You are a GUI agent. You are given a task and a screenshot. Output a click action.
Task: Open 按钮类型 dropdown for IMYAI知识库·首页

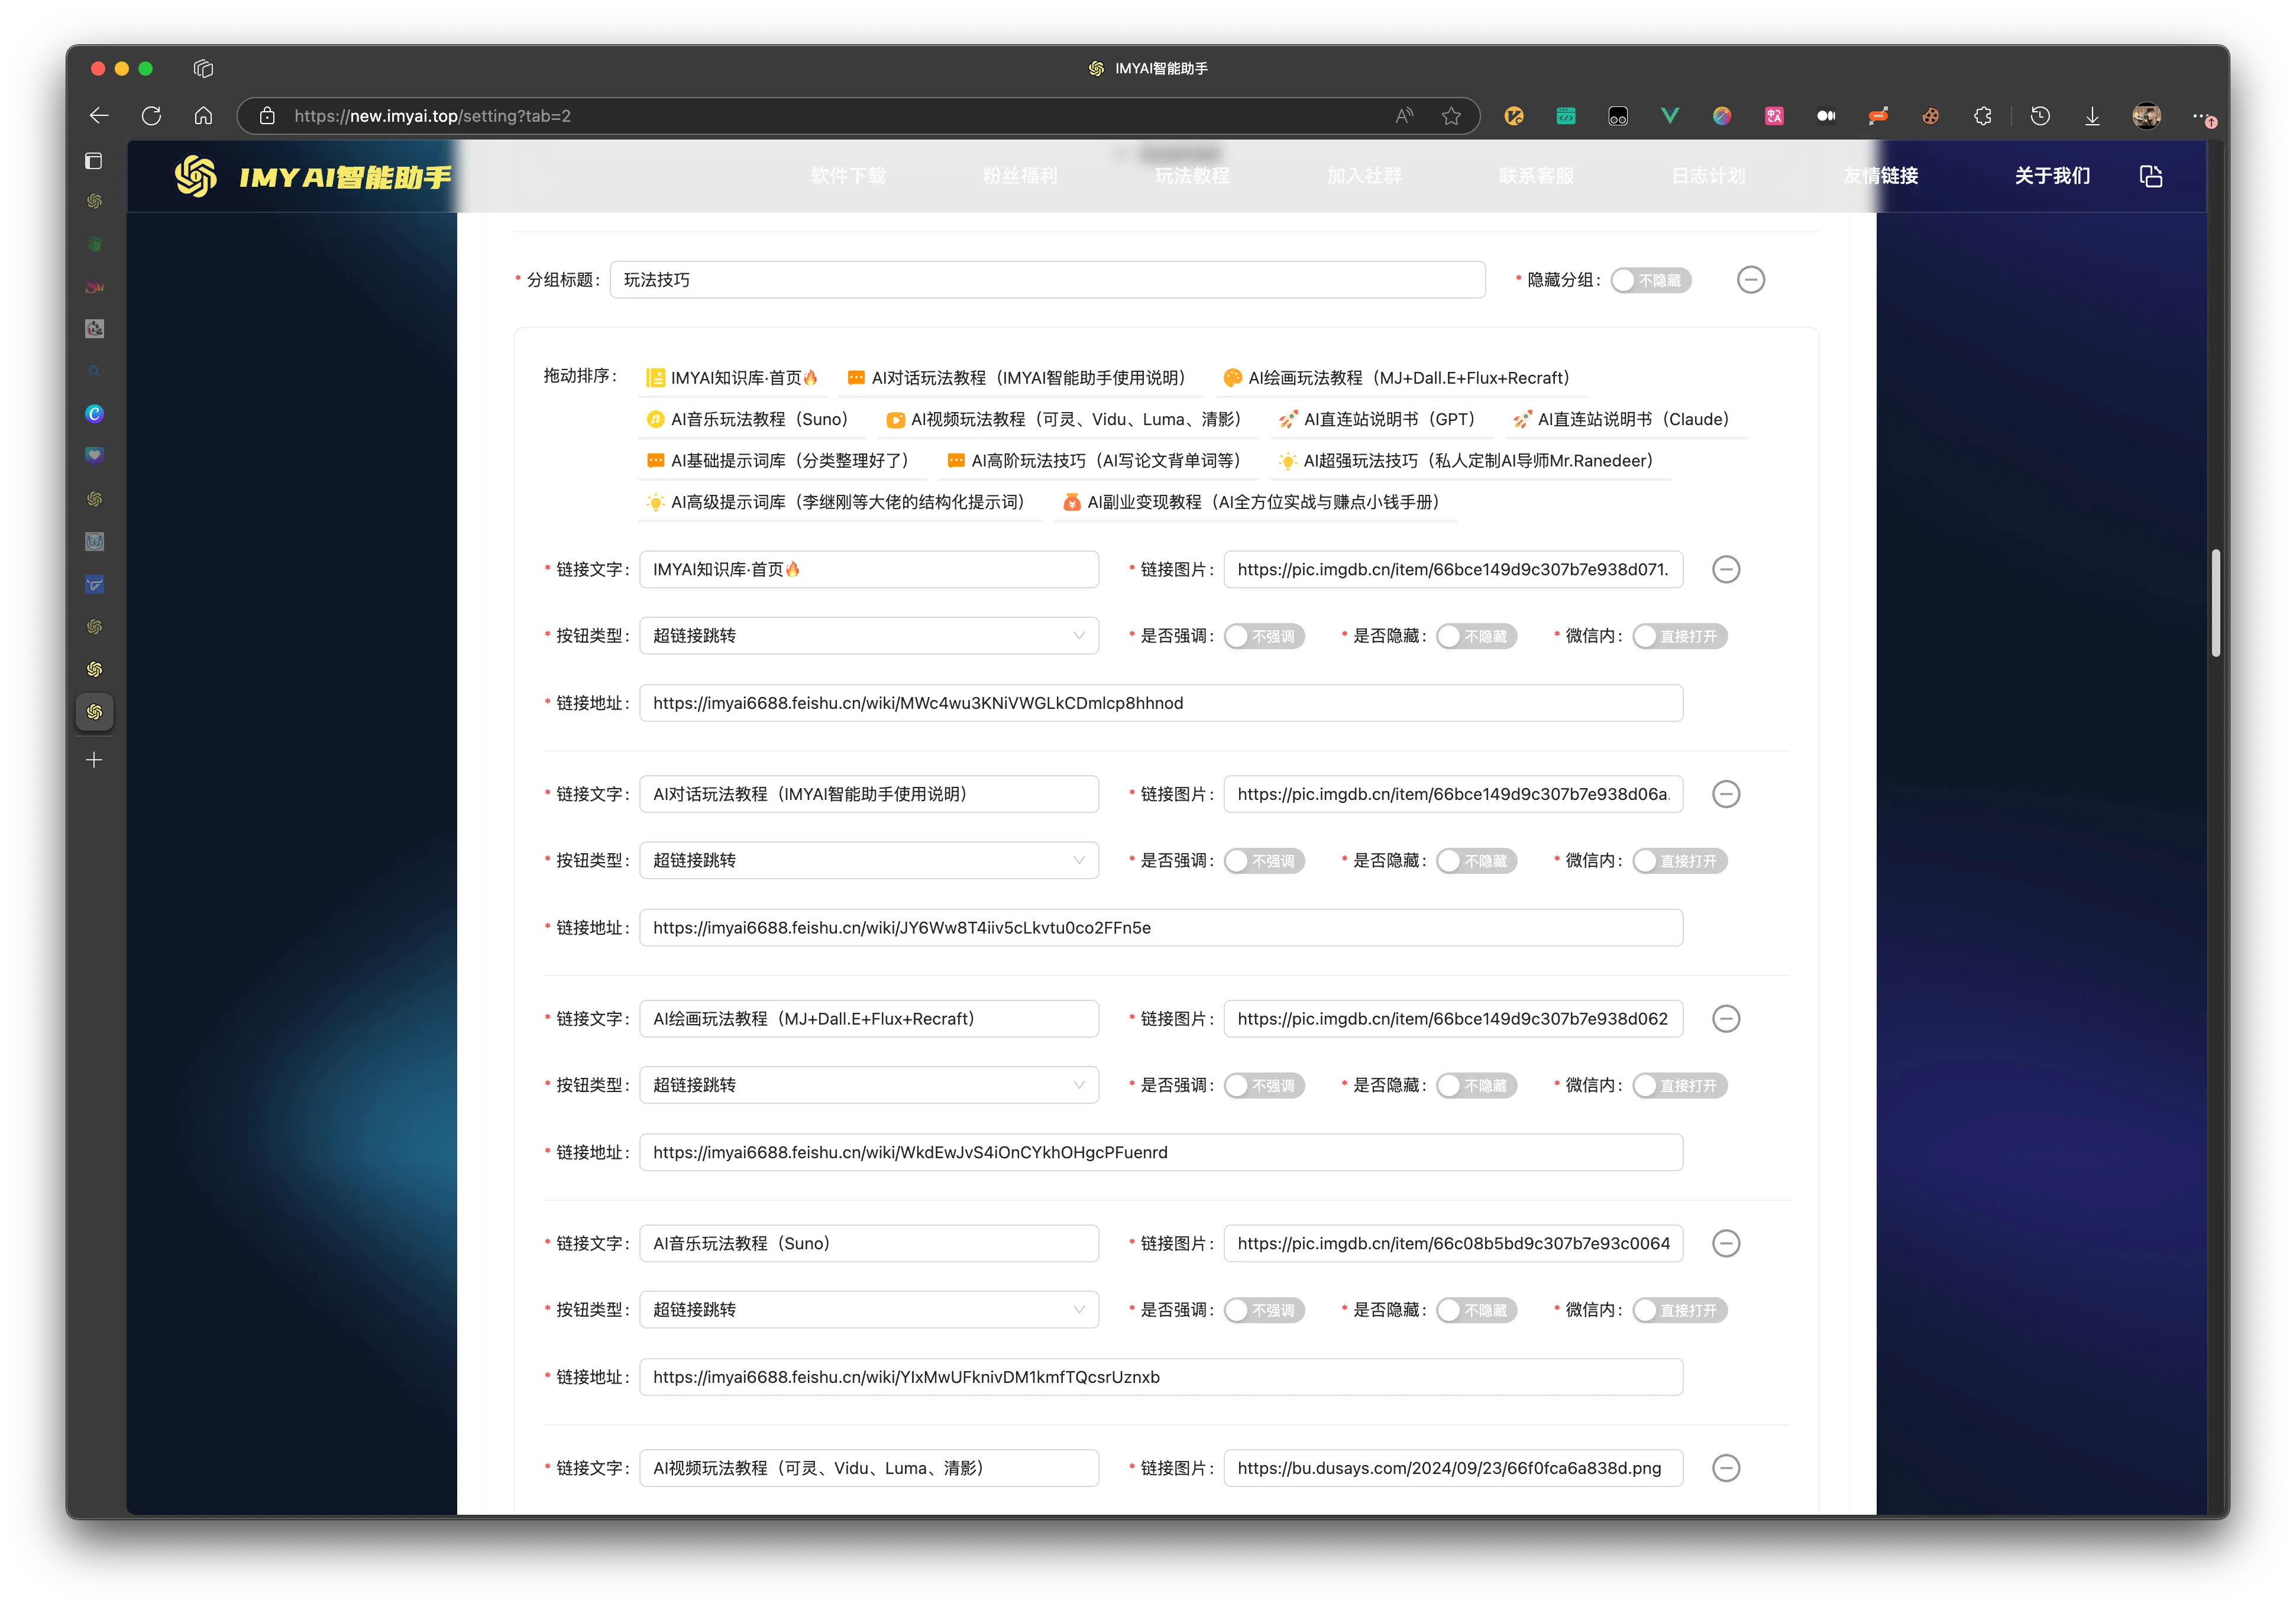869,636
